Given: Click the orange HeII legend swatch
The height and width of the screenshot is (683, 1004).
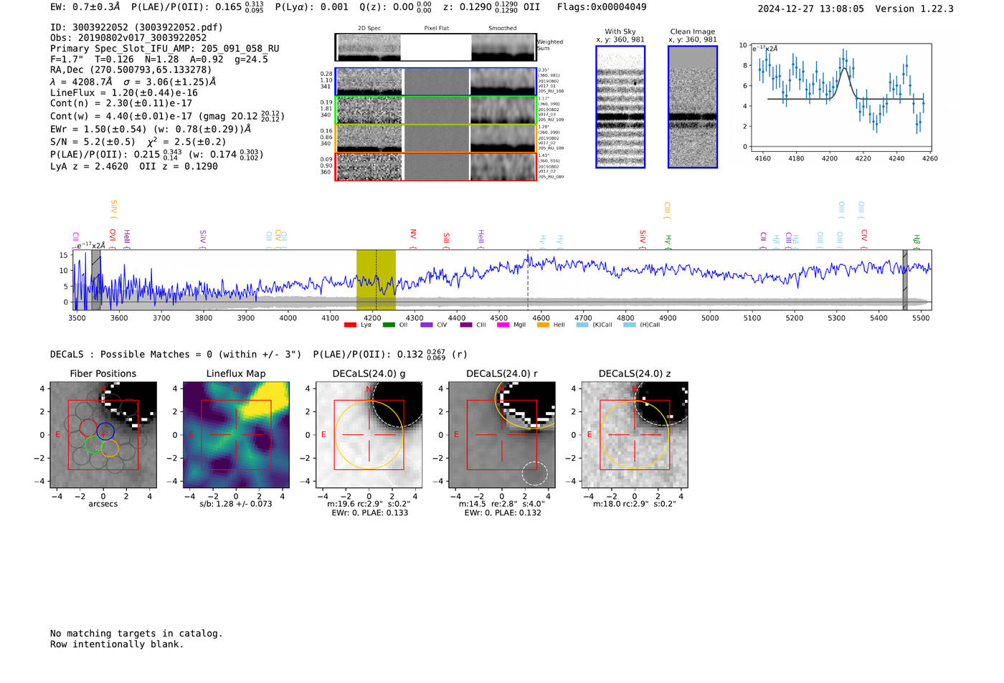Looking at the screenshot, I should point(543,325).
